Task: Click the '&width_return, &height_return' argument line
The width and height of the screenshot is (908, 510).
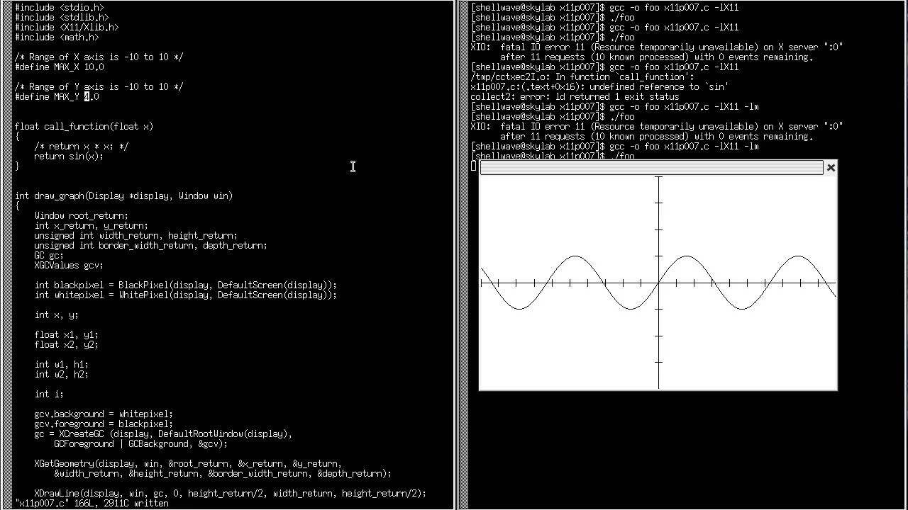Action: point(223,474)
